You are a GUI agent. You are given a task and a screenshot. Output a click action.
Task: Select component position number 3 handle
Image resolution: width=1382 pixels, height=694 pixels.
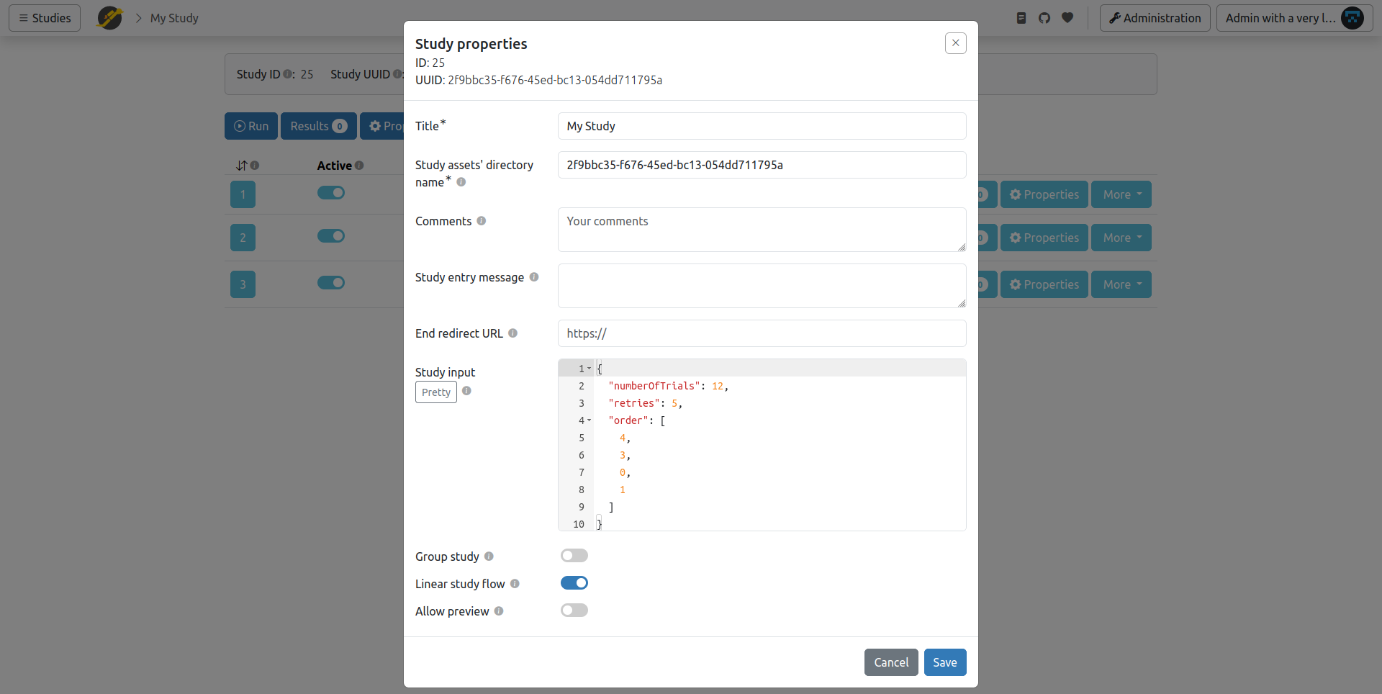point(243,284)
